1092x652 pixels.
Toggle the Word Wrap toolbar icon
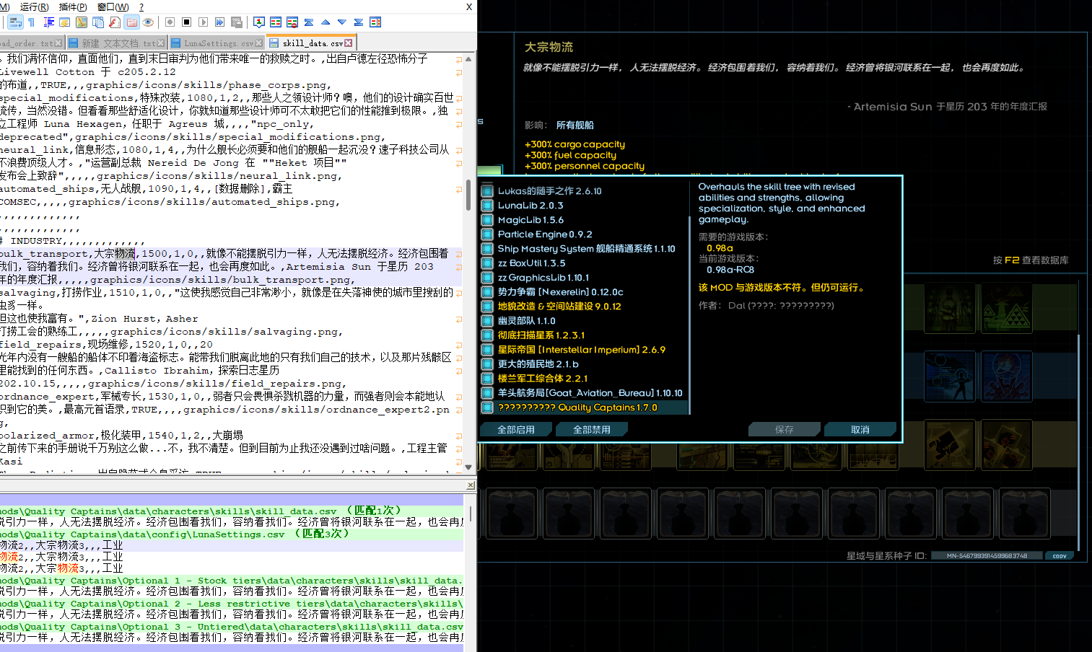[14, 22]
